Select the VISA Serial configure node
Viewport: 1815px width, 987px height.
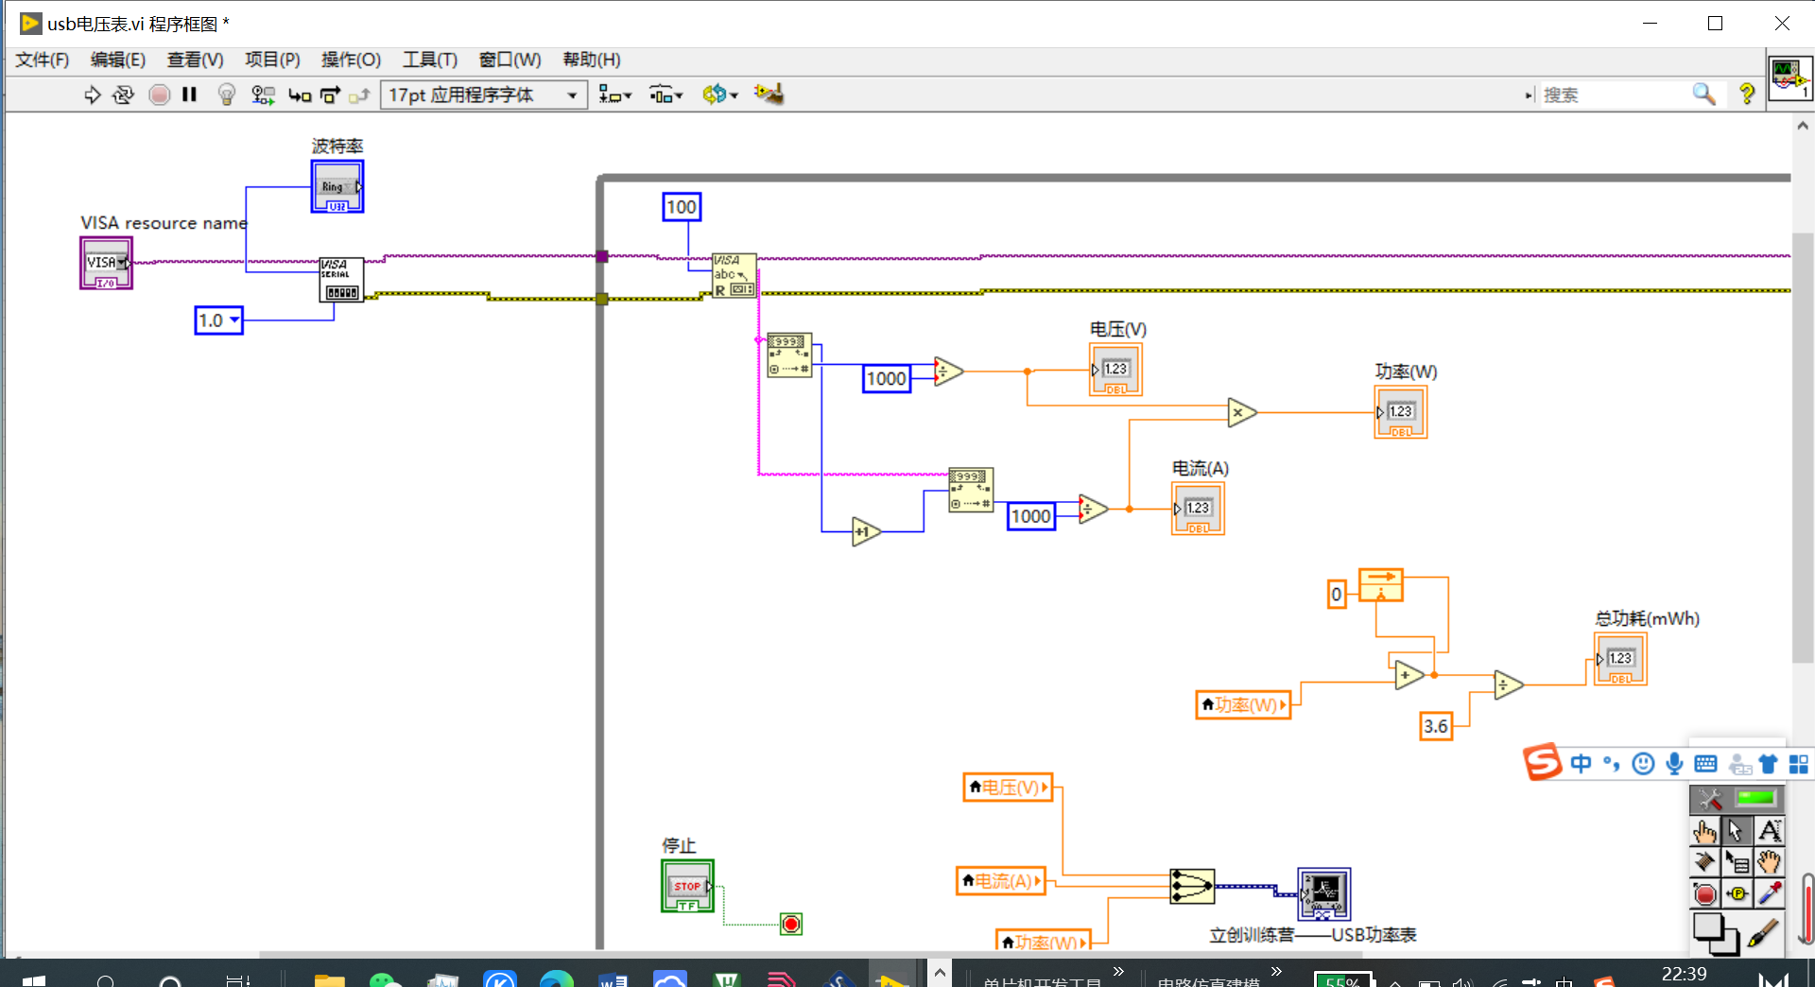click(341, 280)
